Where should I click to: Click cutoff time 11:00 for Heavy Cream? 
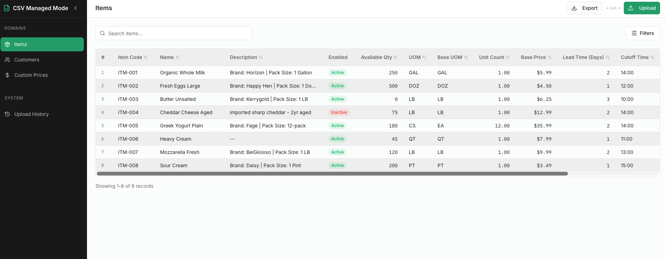(x=627, y=139)
